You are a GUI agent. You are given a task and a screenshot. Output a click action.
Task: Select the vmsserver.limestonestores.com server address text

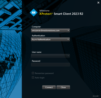tap(45, 31)
